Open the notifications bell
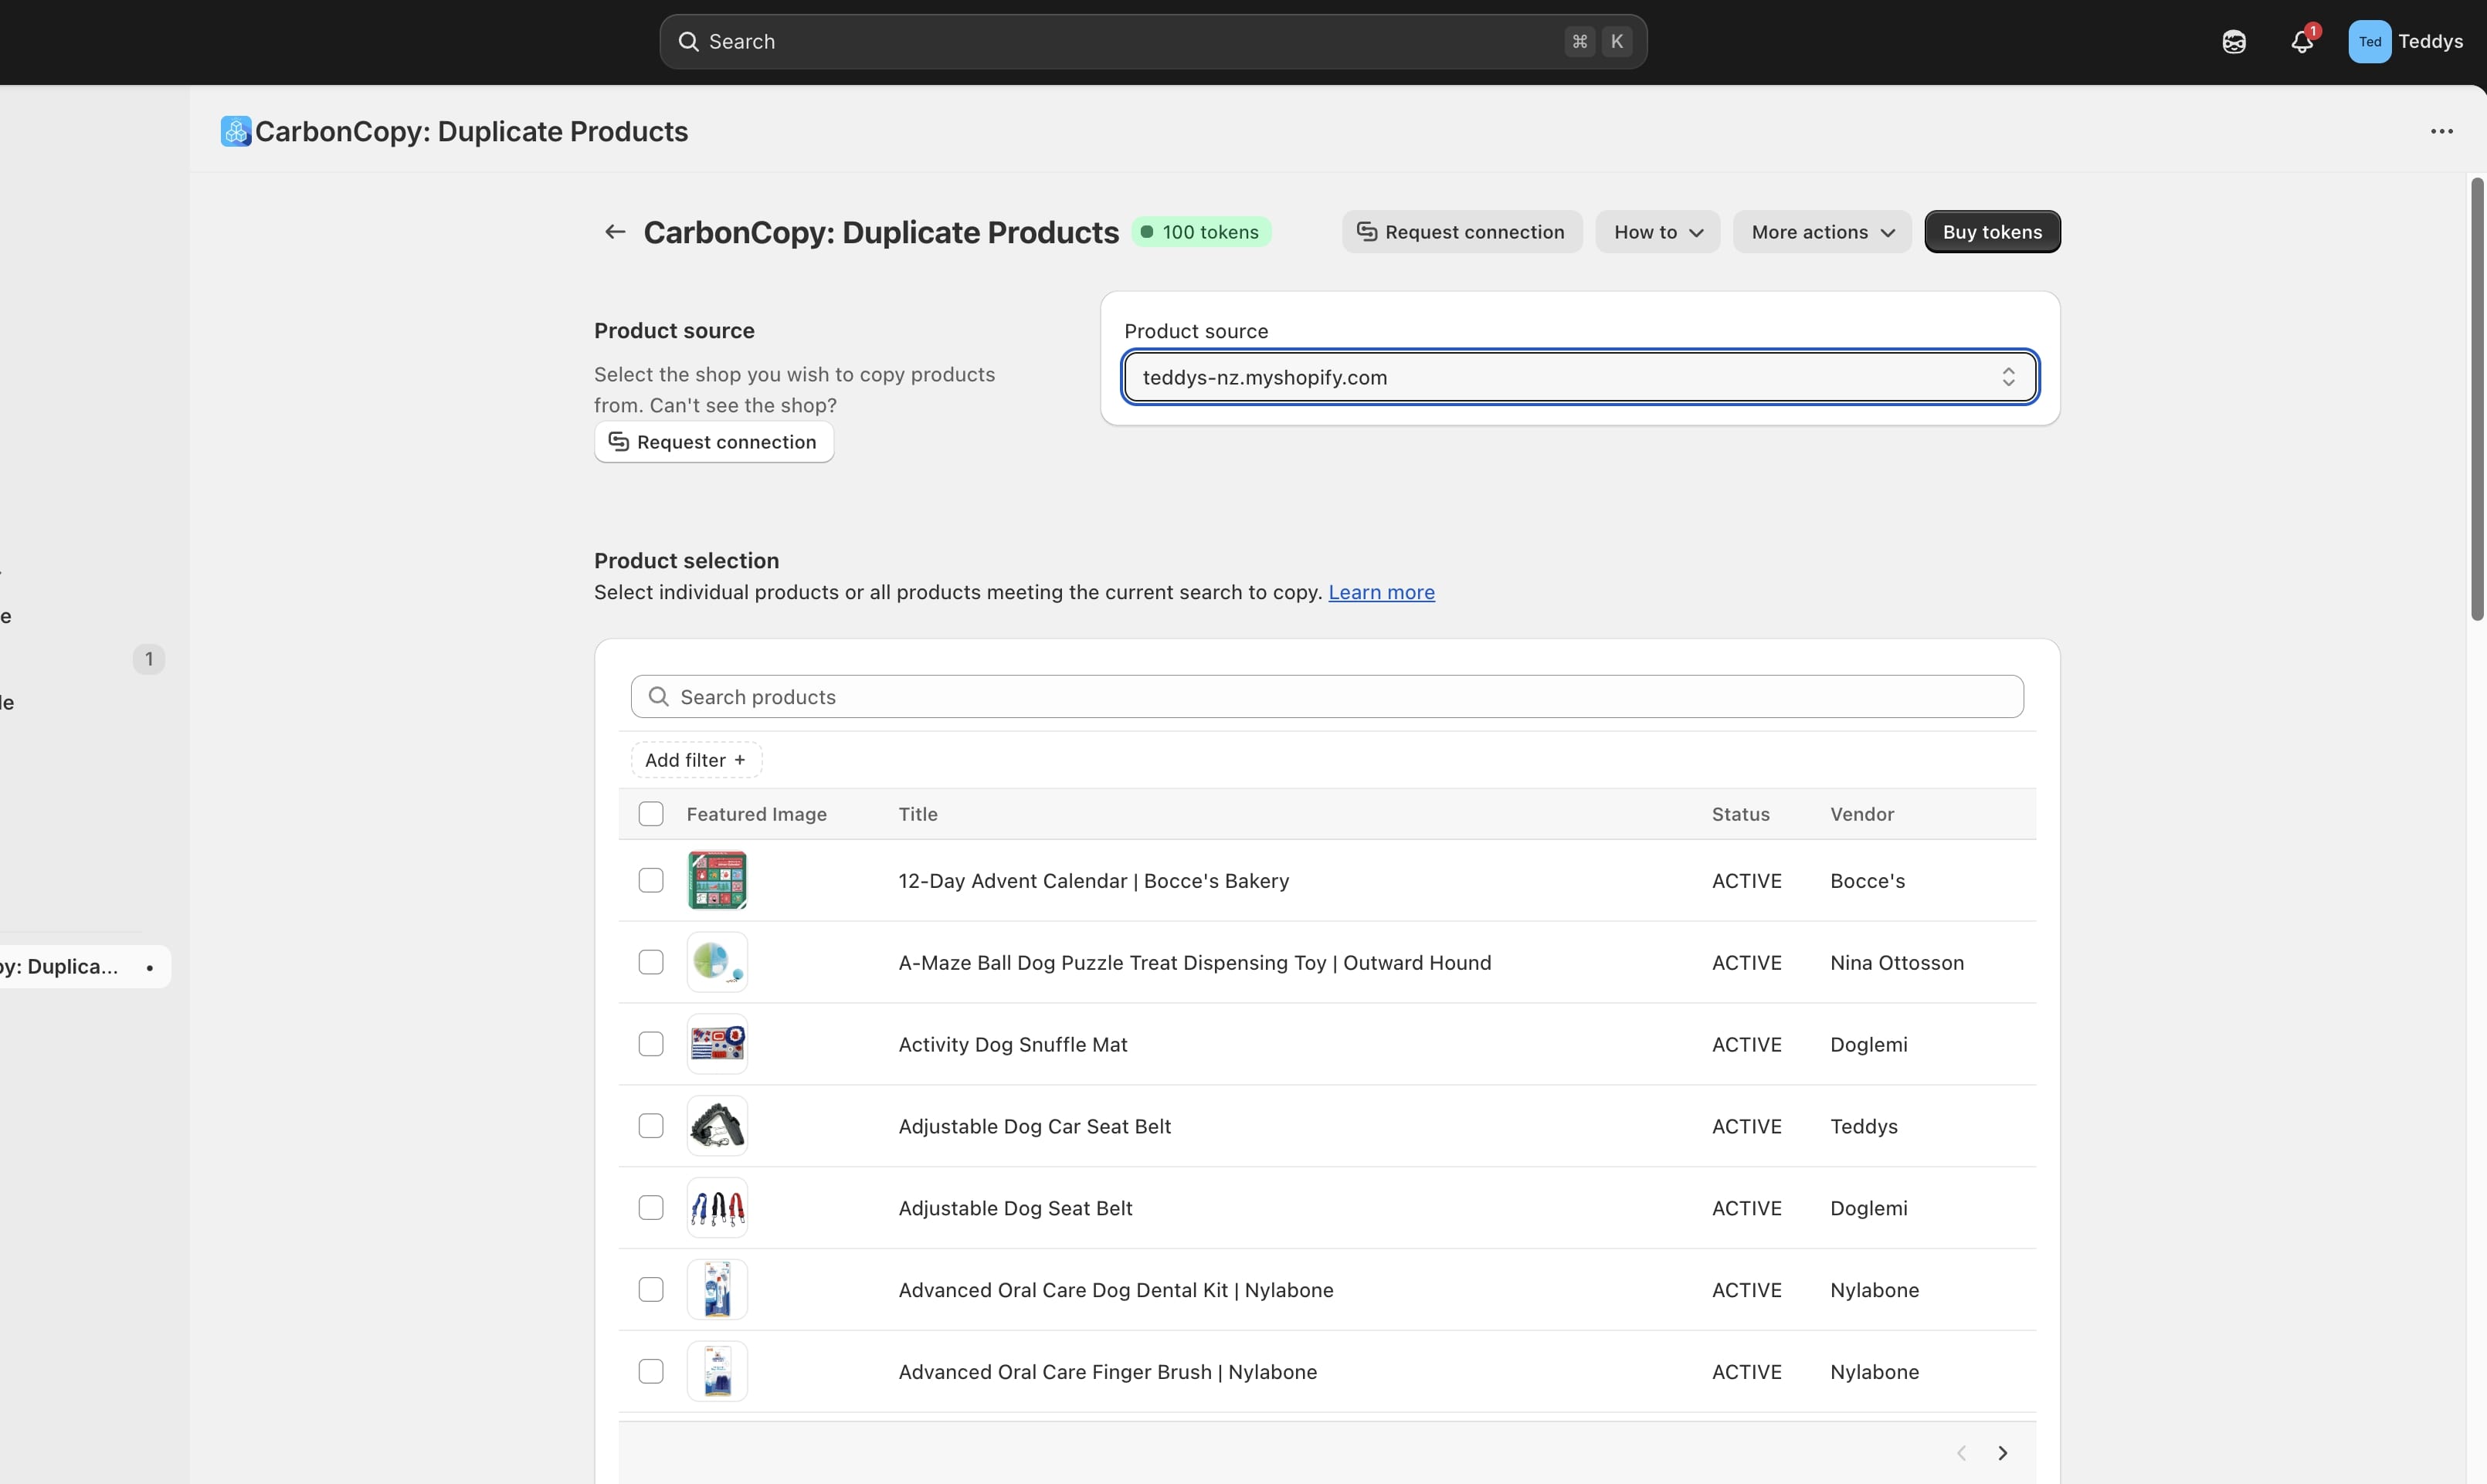 pos(2301,42)
